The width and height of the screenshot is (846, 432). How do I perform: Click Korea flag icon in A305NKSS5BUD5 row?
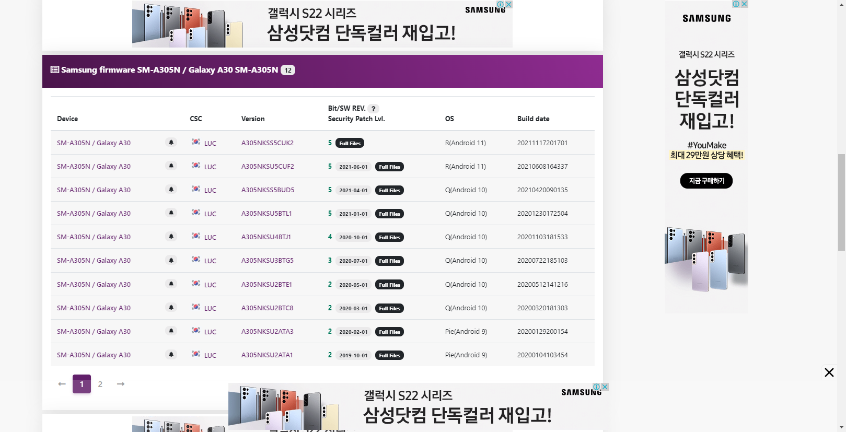click(x=196, y=189)
